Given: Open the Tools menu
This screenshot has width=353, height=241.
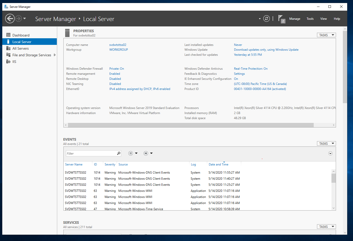Looking at the screenshot, I should coord(310,19).
